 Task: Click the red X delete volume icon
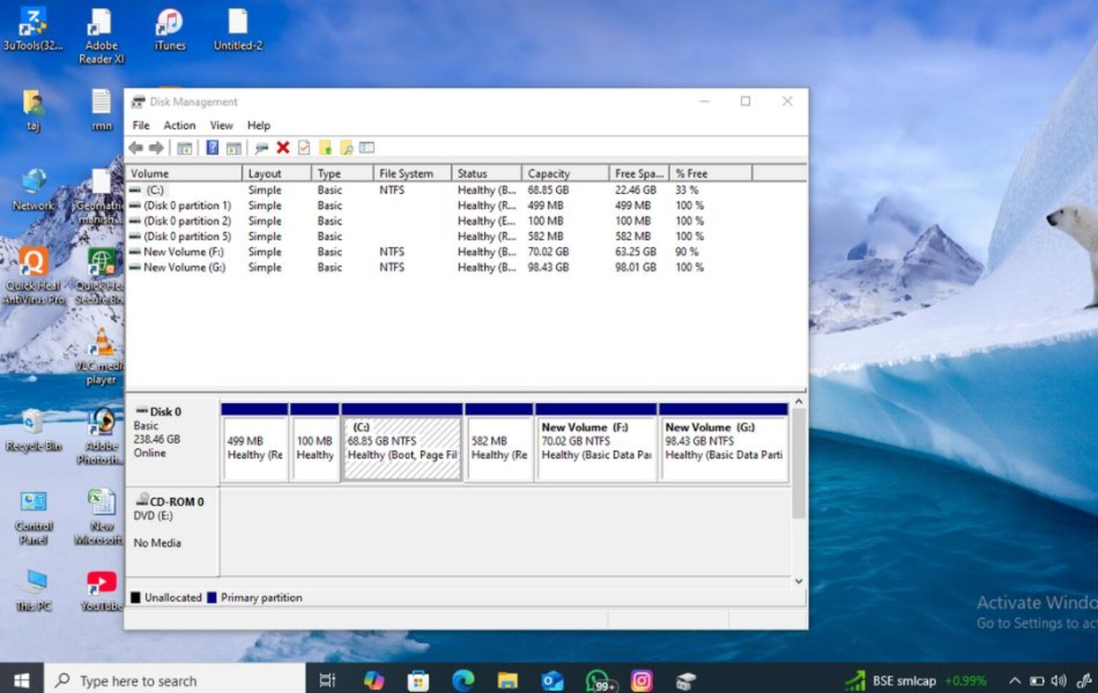pos(283,148)
